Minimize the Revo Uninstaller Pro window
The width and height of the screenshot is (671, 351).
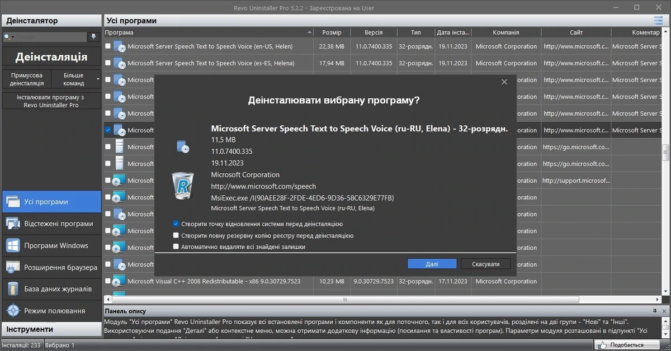[616, 7]
